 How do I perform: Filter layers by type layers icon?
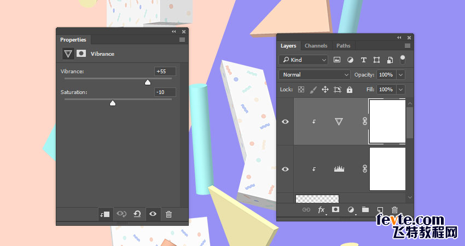[363, 60]
